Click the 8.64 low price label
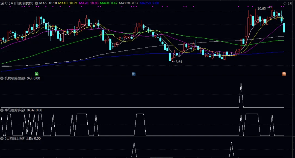The image size is (295, 158). coord(179,62)
